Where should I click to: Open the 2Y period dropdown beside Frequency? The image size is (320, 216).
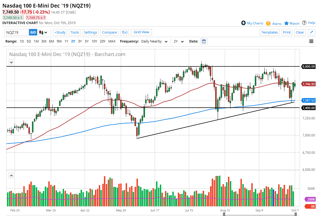[x=178, y=41]
